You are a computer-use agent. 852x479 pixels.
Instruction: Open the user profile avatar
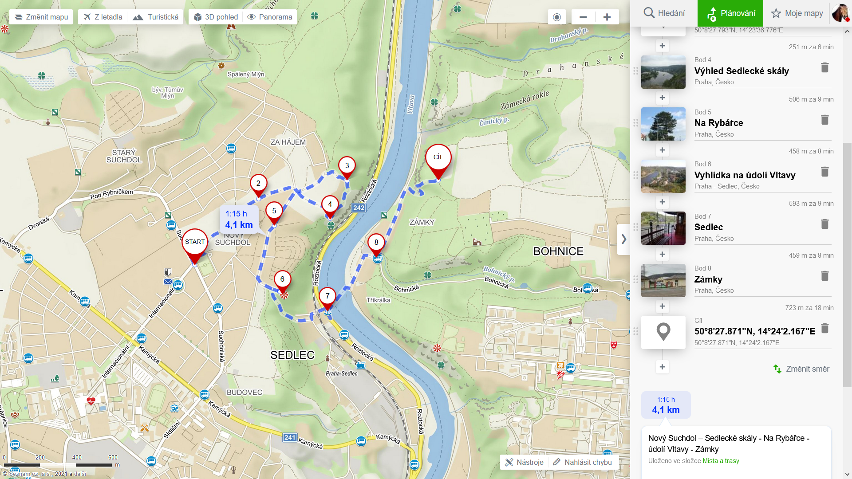pyautogui.click(x=840, y=13)
